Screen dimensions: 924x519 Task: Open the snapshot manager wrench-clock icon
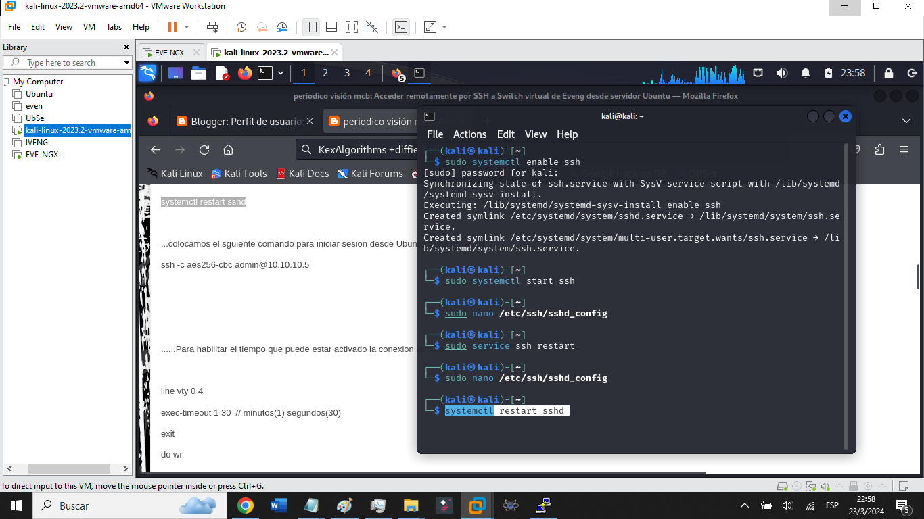pyautogui.click(x=282, y=27)
